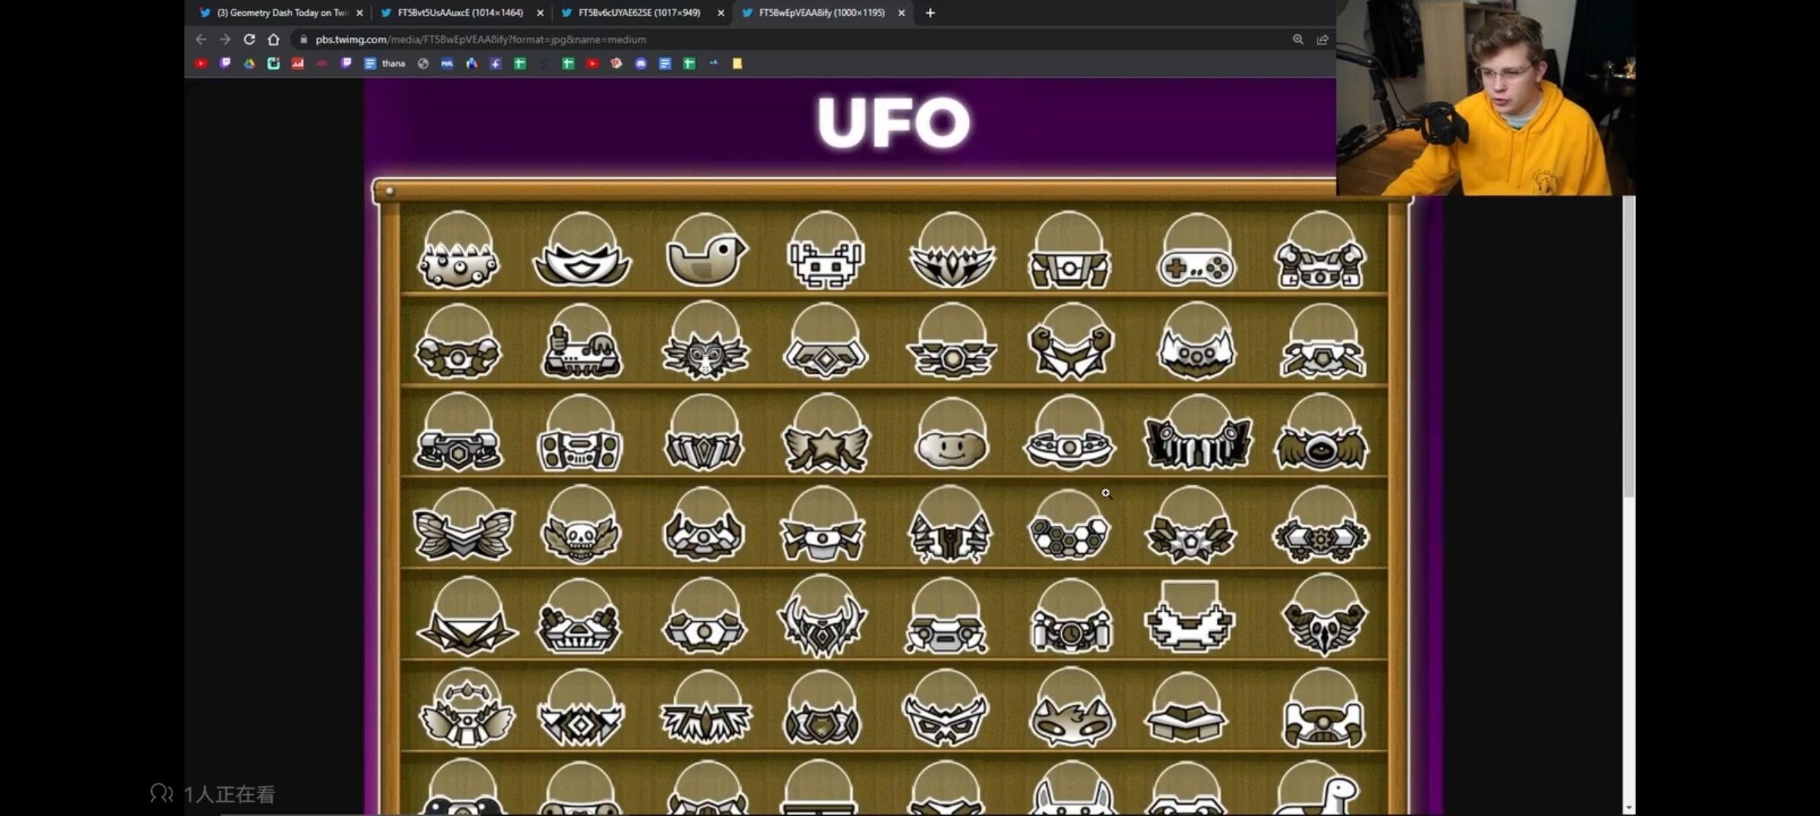Open the zoom magnifier icon in address bar
Image resolution: width=1820 pixels, height=816 pixels.
click(1298, 39)
